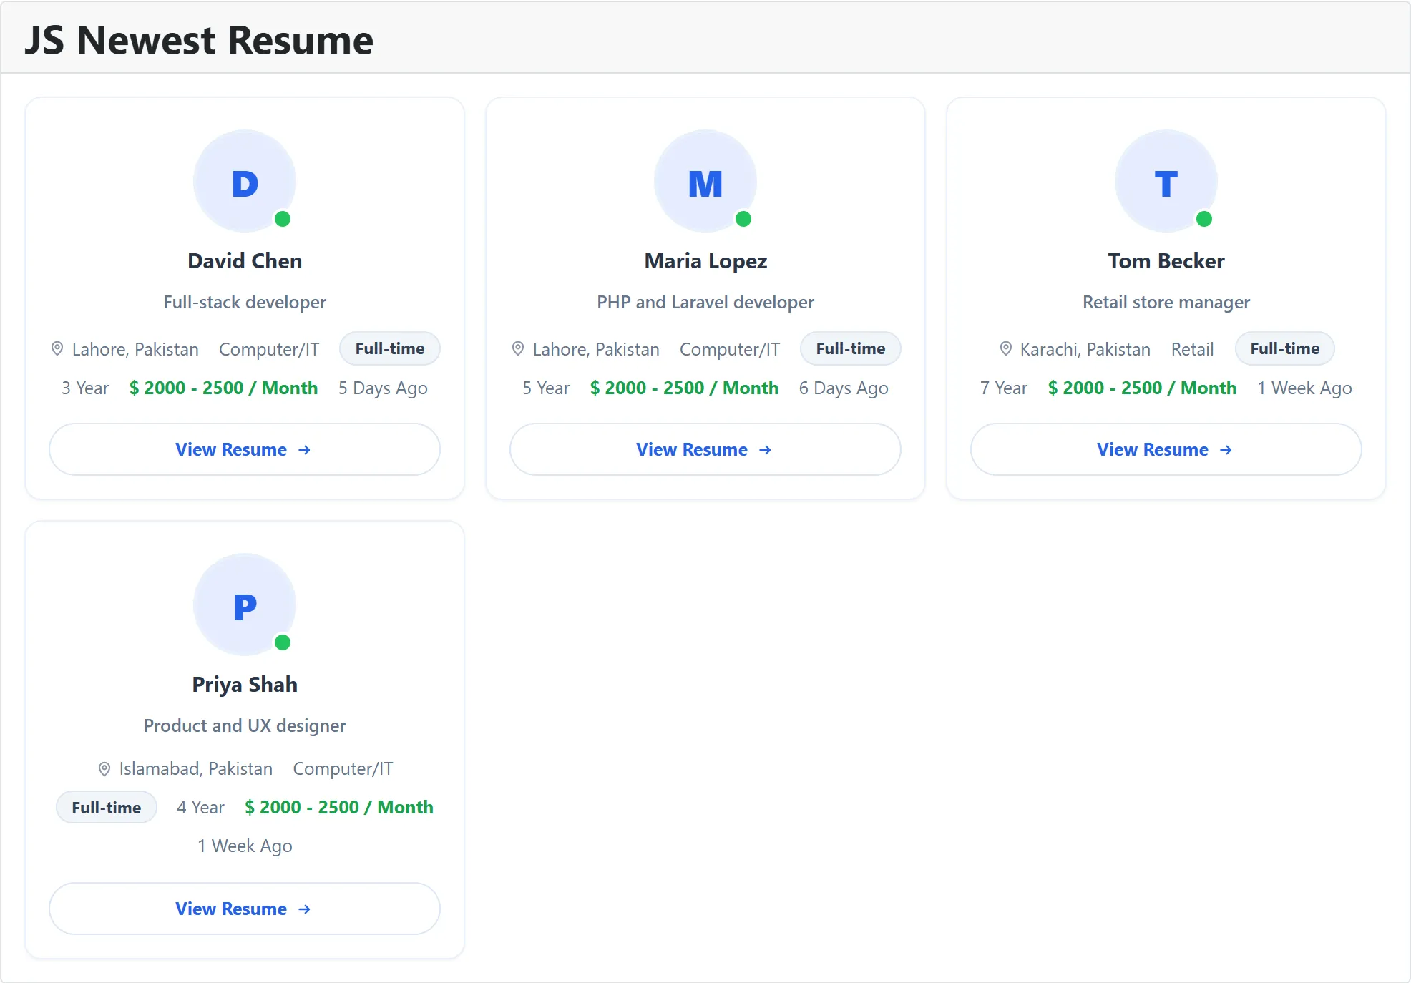
Task: Click the location pin icon in David Chen's card
Action: click(x=57, y=349)
